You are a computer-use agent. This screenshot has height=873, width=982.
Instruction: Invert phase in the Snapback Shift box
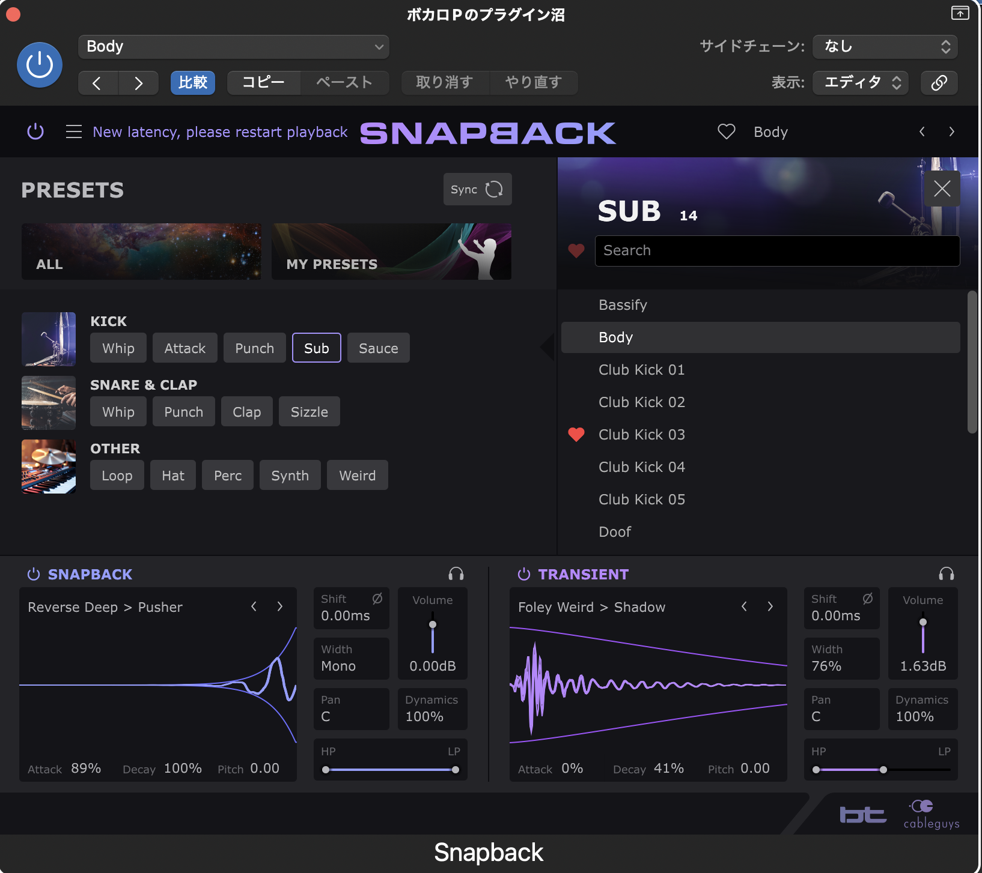(x=377, y=599)
